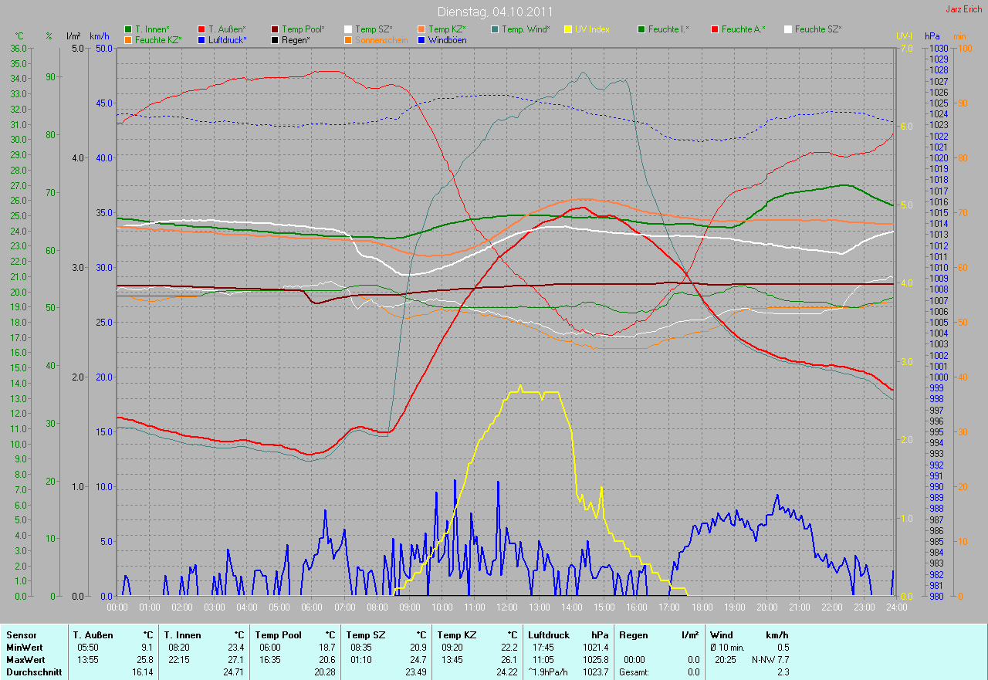
Task: Select the T. Innen average value 24.71
Action: (233, 672)
